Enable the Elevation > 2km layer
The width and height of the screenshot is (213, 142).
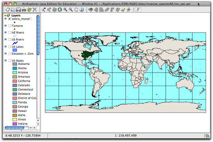point(10,54)
